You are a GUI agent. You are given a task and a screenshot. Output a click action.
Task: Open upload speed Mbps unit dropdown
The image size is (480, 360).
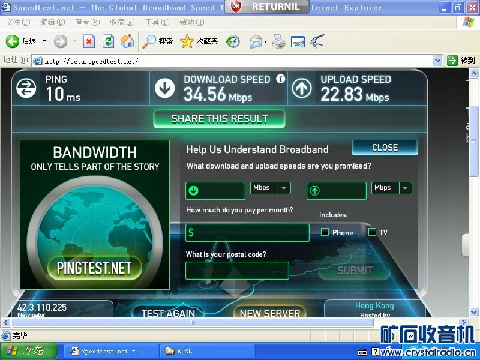click(406, 188)
